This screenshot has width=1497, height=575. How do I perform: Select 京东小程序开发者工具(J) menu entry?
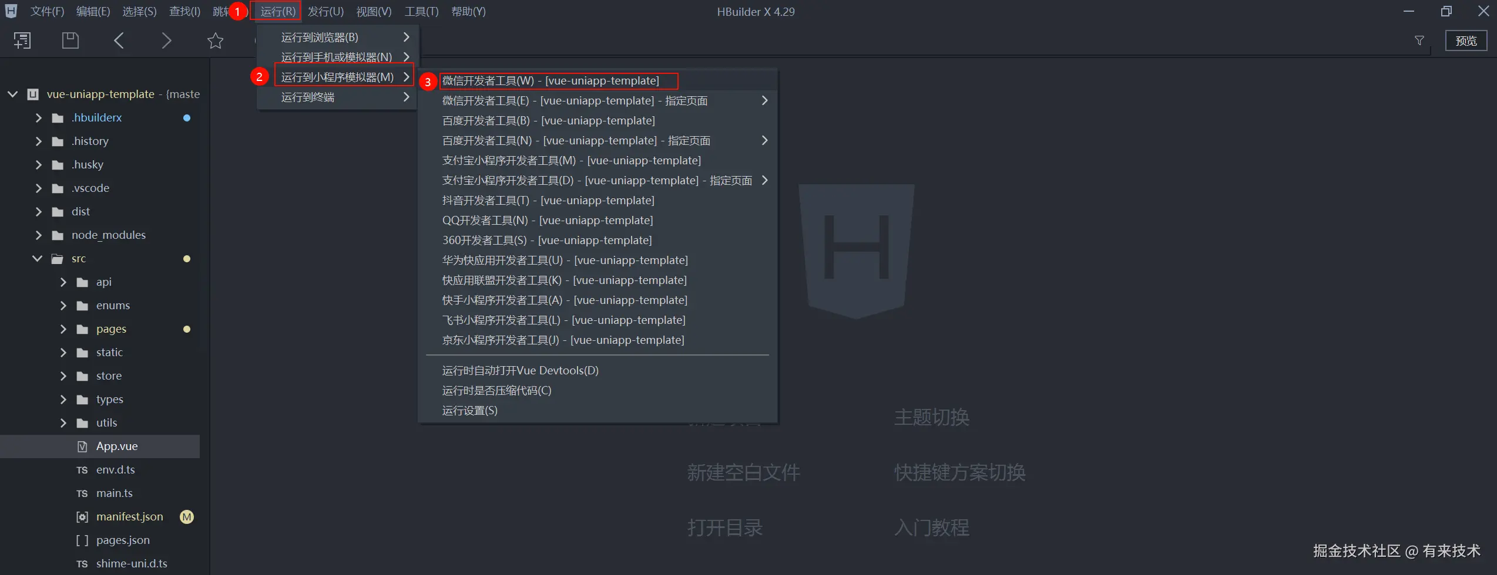click(598, 340)
